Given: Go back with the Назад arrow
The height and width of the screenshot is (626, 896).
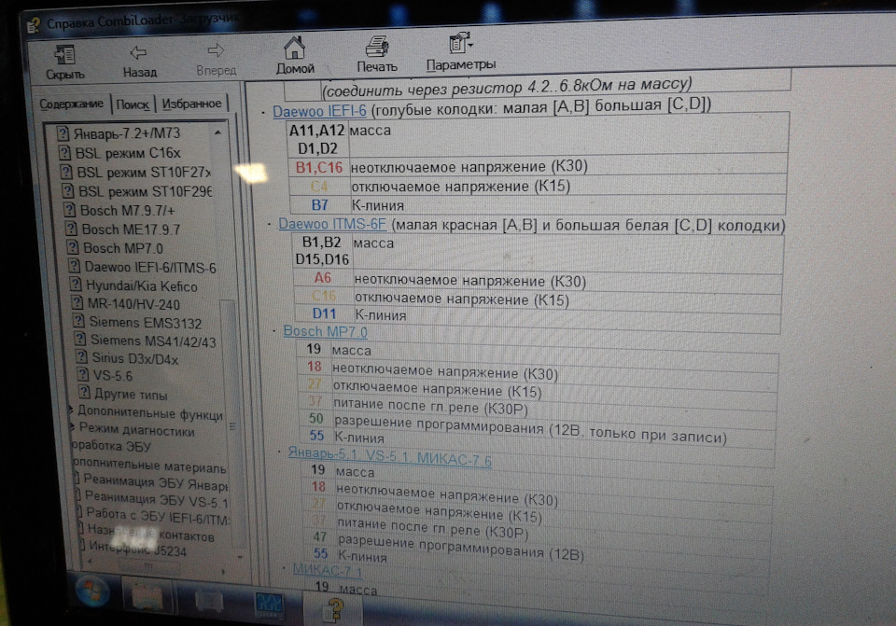Looking at the screenshot, I should 139,61.
